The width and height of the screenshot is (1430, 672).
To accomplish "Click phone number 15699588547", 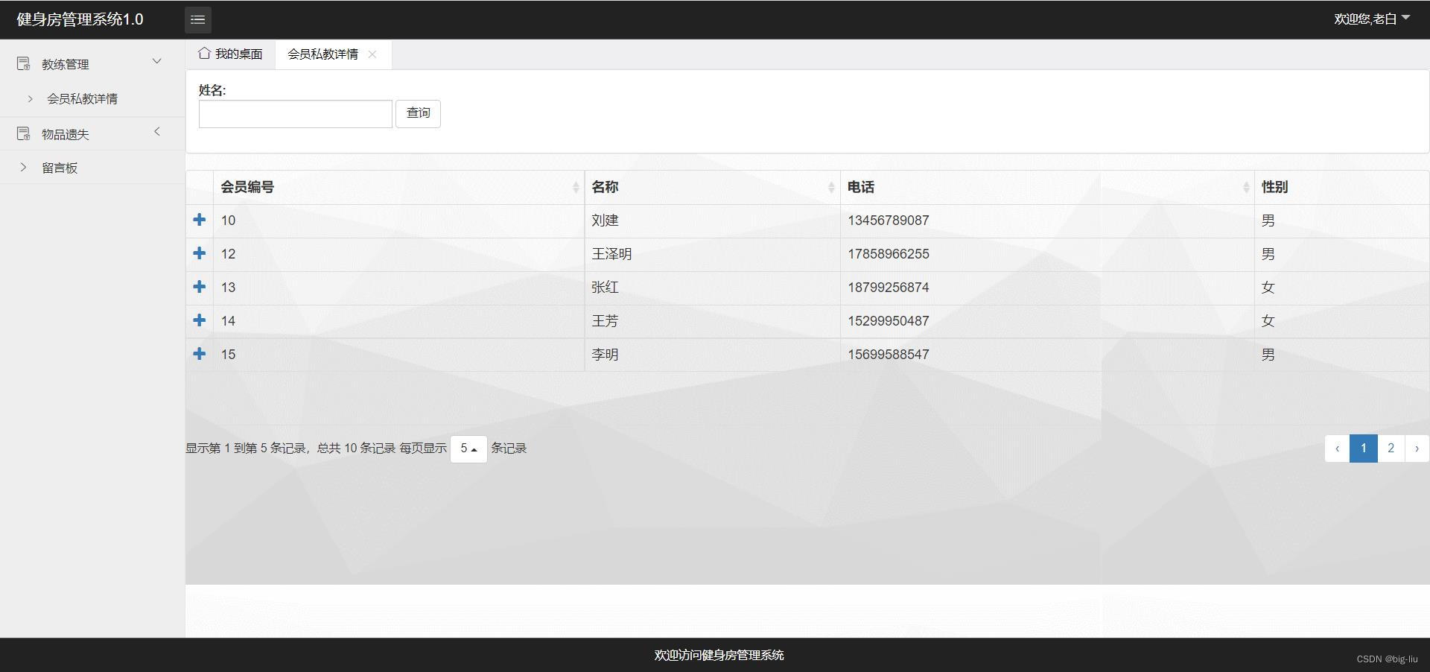I will click(888, 355).
